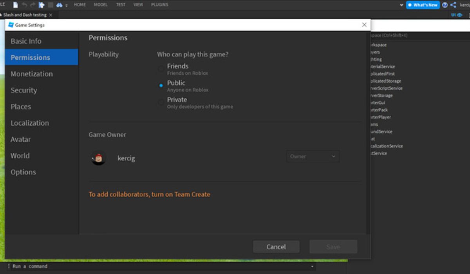Click the Cancel button
Screen dimensions: 470x274
[276, 247]
